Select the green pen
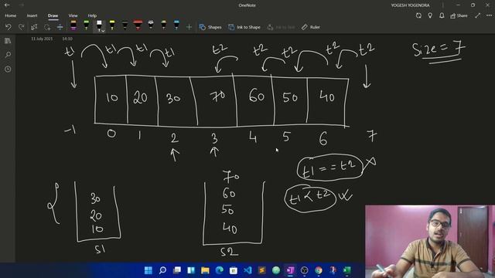 click(x=86, y=25)
